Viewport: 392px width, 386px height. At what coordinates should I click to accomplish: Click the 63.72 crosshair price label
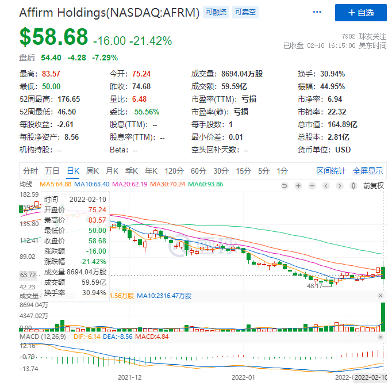click(28, 275)
